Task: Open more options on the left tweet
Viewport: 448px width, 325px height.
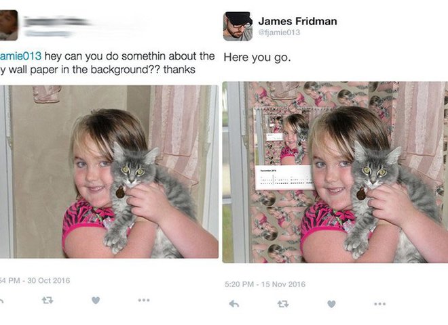Action: click(x=144, y=300)
